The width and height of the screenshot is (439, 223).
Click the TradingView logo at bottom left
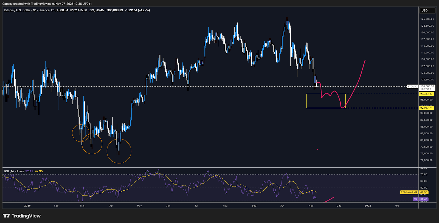click(x=22, y=216)
